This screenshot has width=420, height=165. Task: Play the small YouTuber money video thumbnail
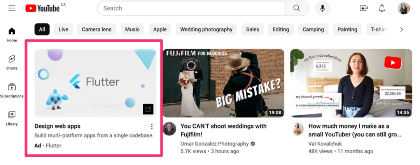(x=351, y=83)
